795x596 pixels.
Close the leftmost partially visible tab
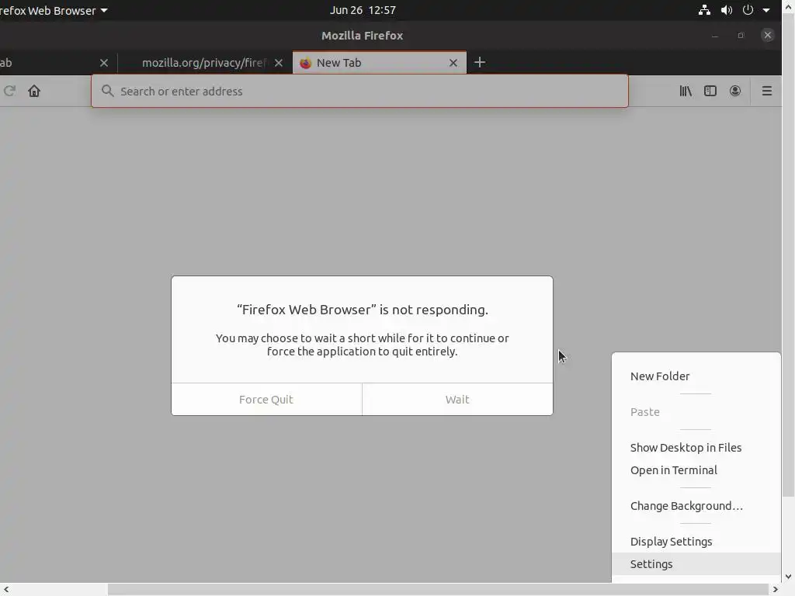(x=104, y=63)
